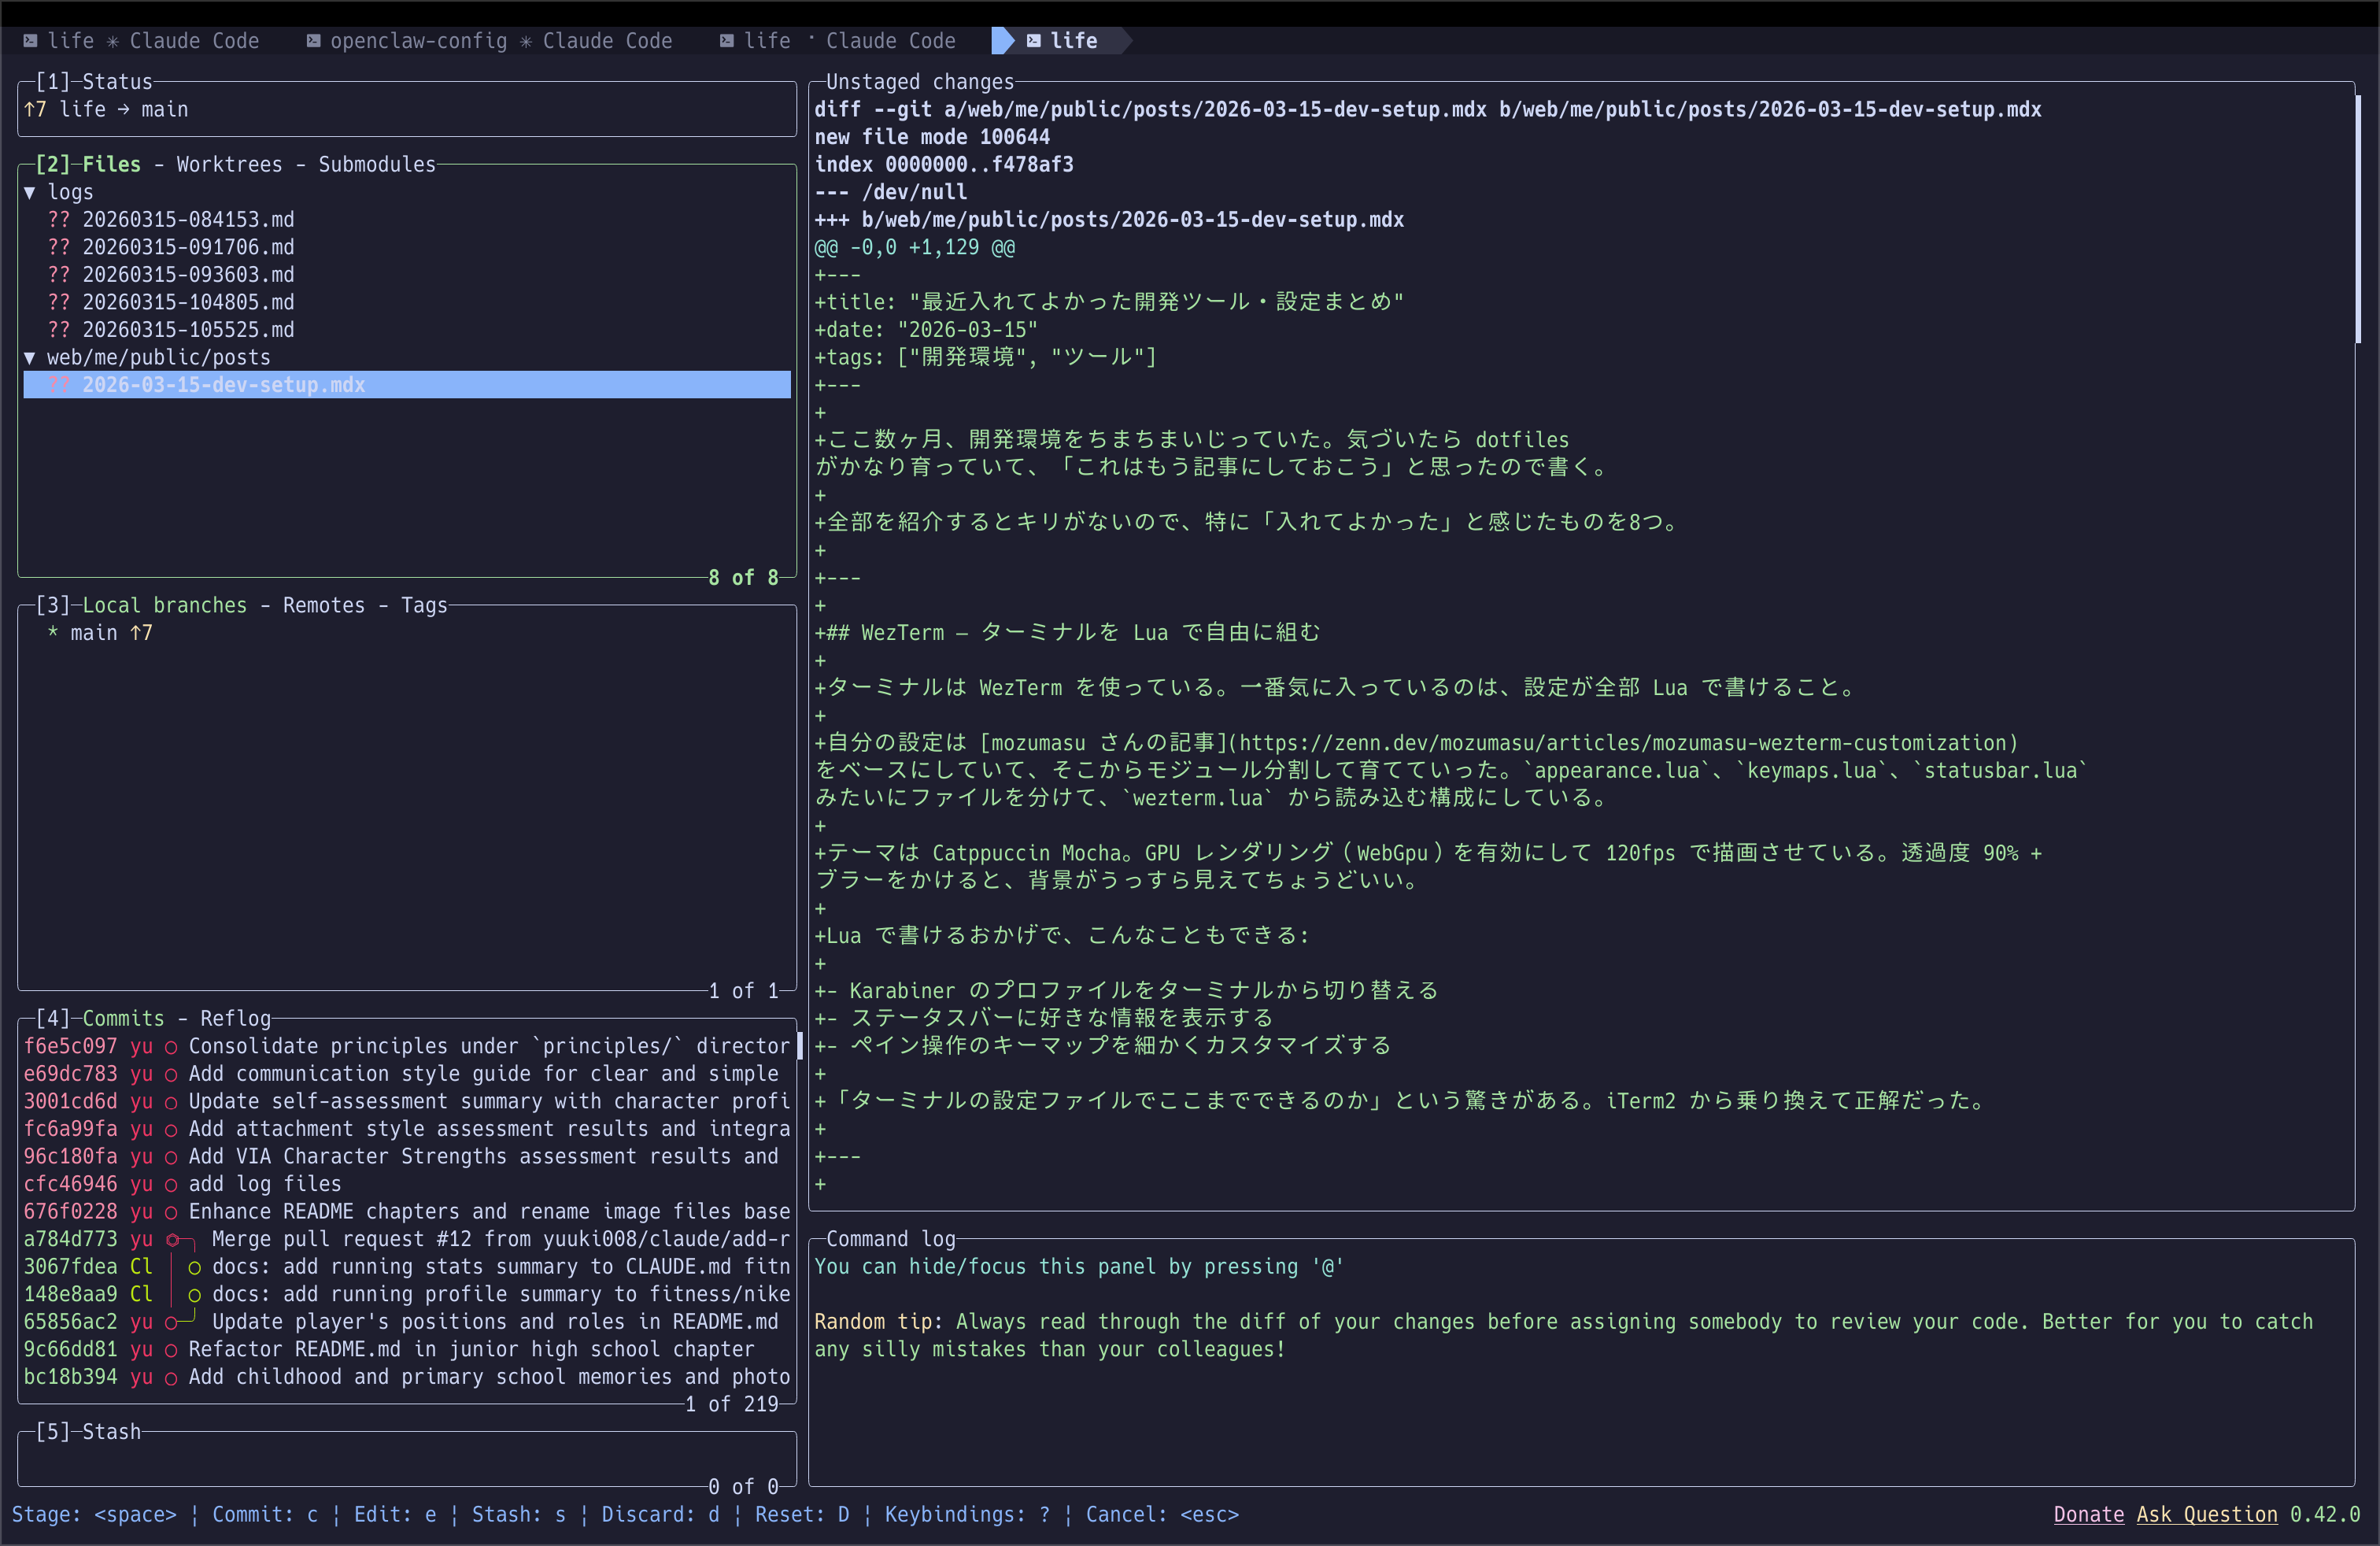Select commit f6e5c097 Consolidate principles

click(x=407, y=1046)
